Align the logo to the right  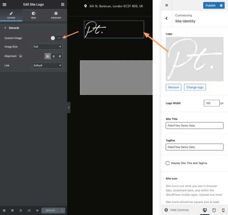click(x=60, y=56)
